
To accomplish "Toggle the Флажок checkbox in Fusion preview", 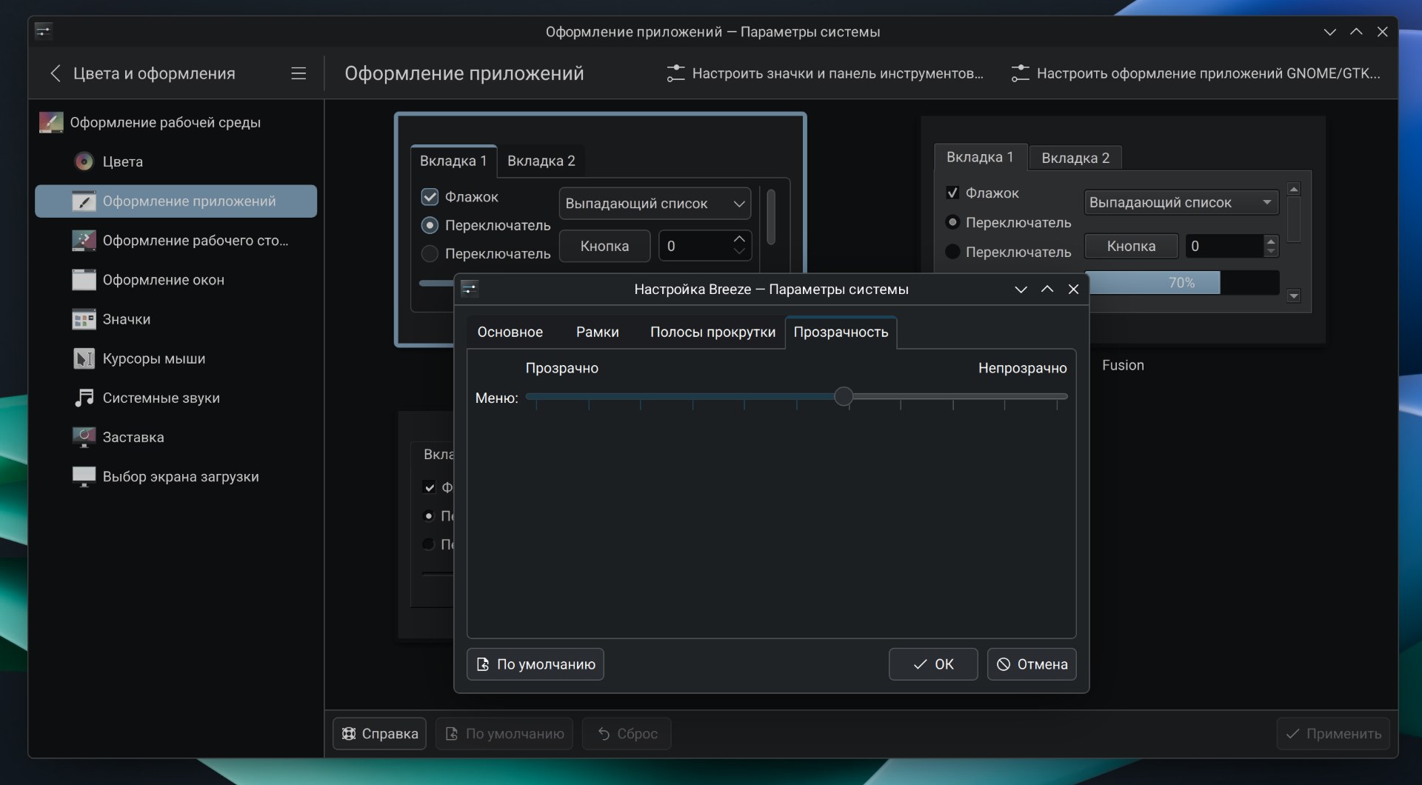I will 952,193.
